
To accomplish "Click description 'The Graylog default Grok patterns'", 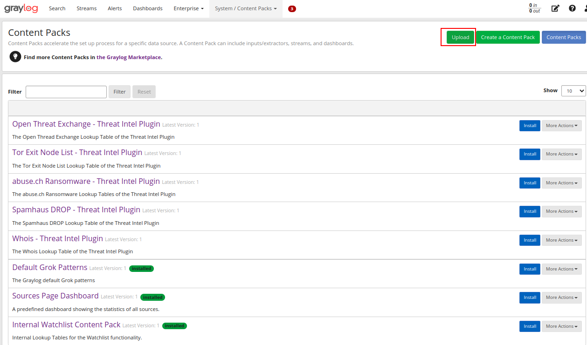I will [54, 280].
